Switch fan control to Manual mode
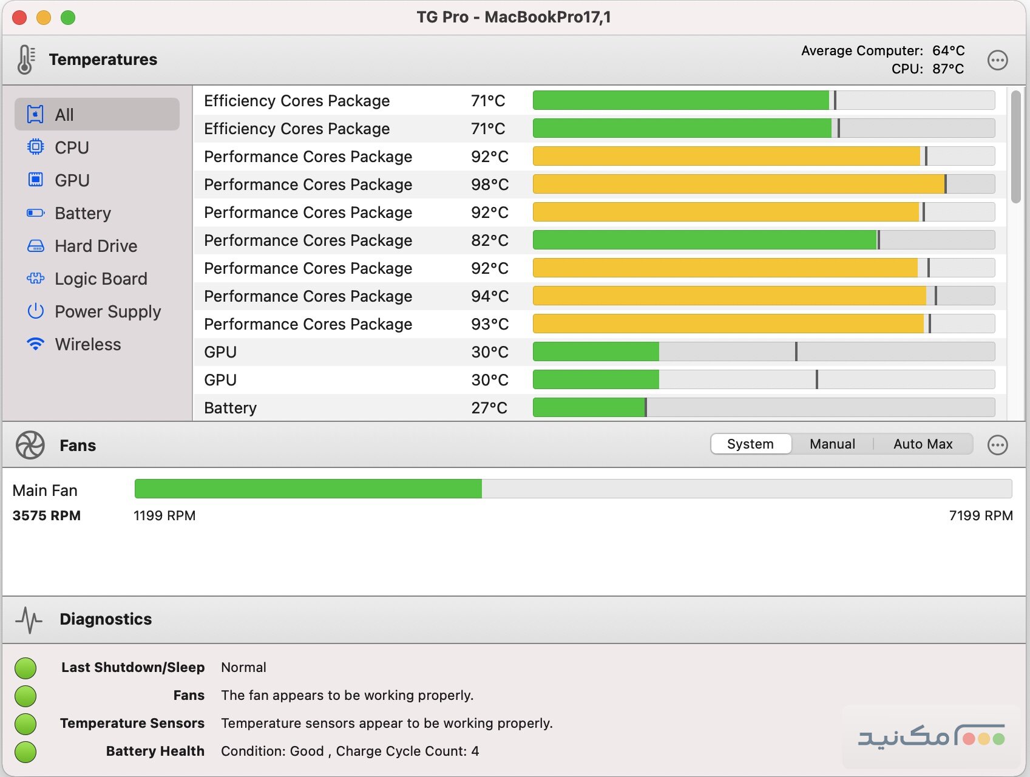 pyautogui.click(x=832, y=444)
